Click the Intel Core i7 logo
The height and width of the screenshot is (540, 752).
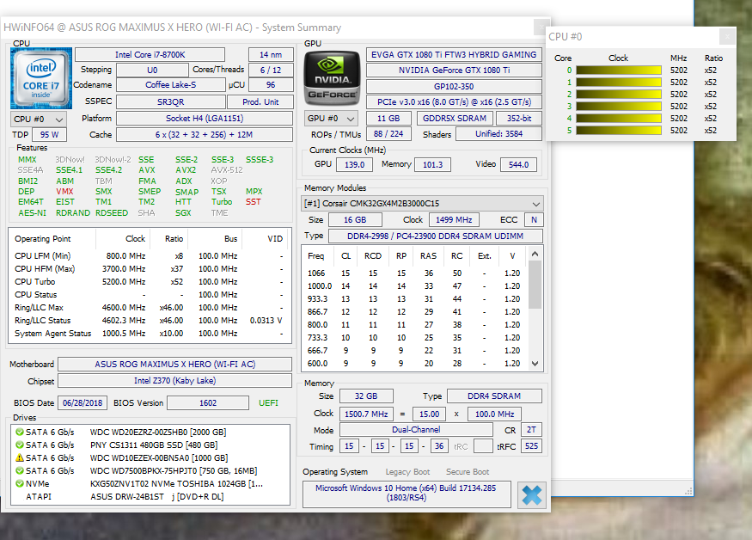pos(41,78)
